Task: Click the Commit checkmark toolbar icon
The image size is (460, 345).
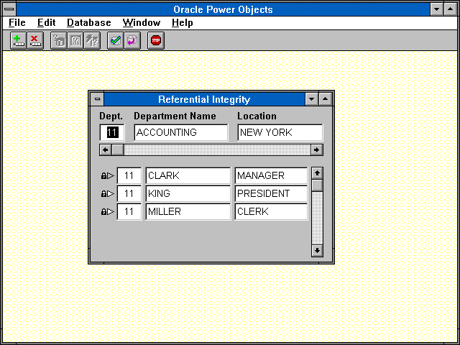Action: click(114, 41)
